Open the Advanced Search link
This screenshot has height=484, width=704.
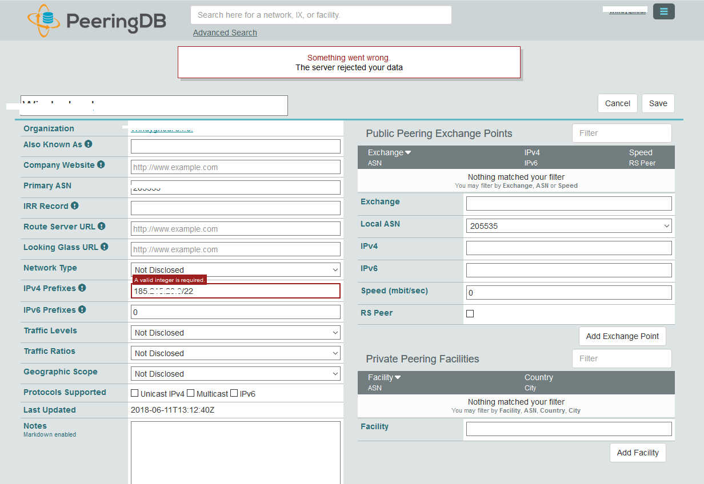pos(225,33)
